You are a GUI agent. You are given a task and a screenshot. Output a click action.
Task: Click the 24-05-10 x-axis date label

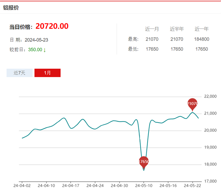(144, 185)
